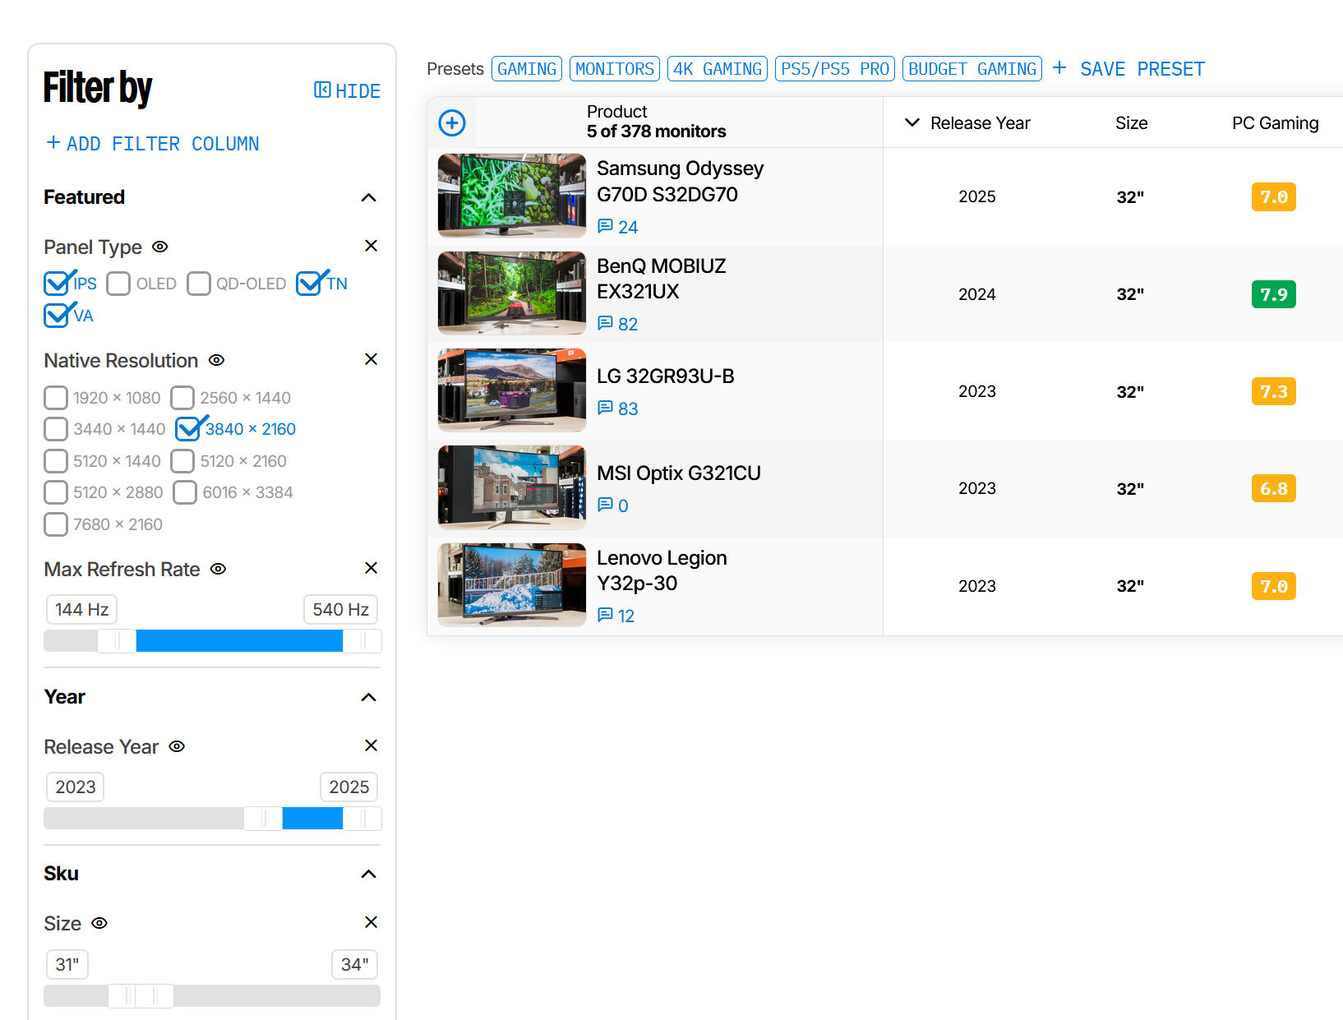The image size is (1343, 1020).
Task: Remove the Size filter
Action: point(371,922)
